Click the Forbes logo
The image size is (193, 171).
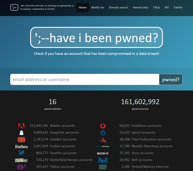click(x=22, y=147)
